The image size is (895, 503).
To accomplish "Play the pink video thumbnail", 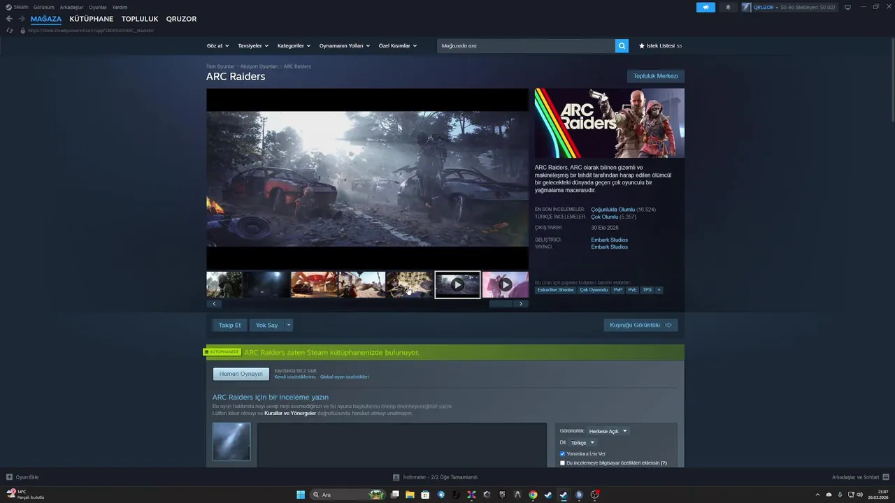I will 506,284.
